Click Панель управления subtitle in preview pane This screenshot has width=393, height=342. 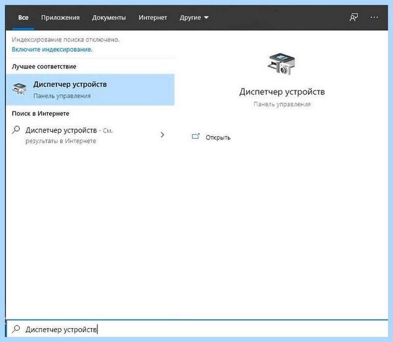point(282,104)
